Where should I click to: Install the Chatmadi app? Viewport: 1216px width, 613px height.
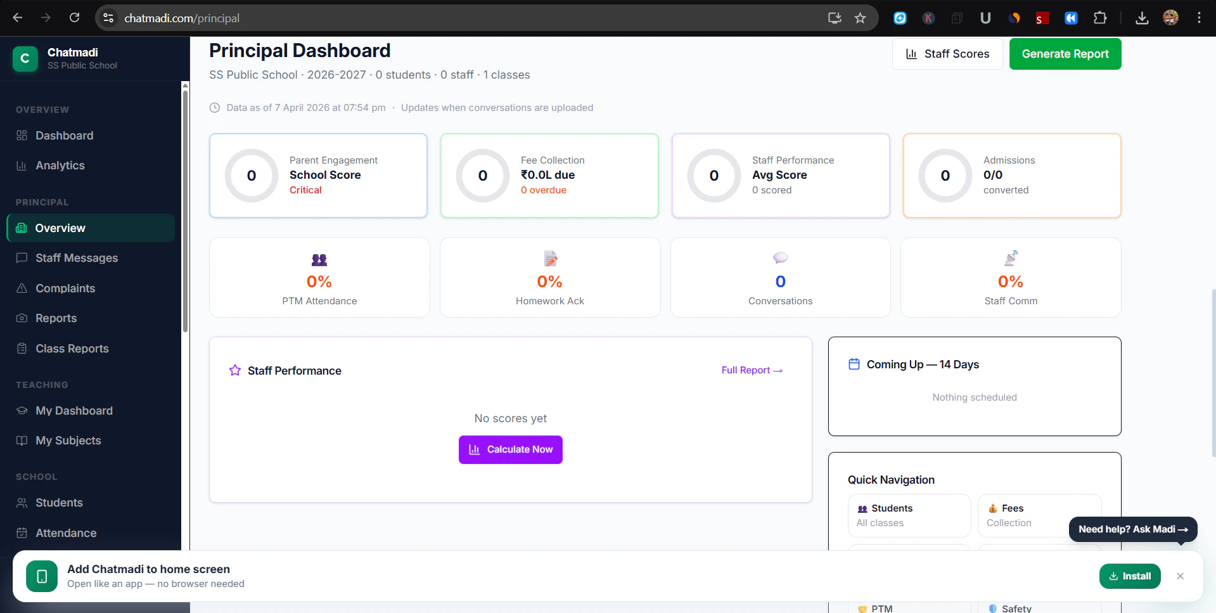click(x=1130, y=576)
